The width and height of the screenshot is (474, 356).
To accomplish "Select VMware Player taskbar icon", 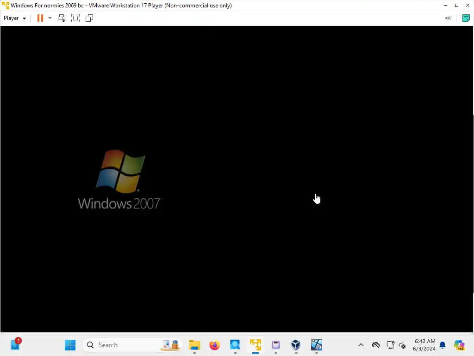I will click(x=256, y=345).
